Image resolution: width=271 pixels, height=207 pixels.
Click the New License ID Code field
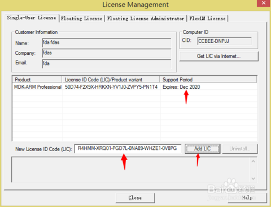point(128,149)
